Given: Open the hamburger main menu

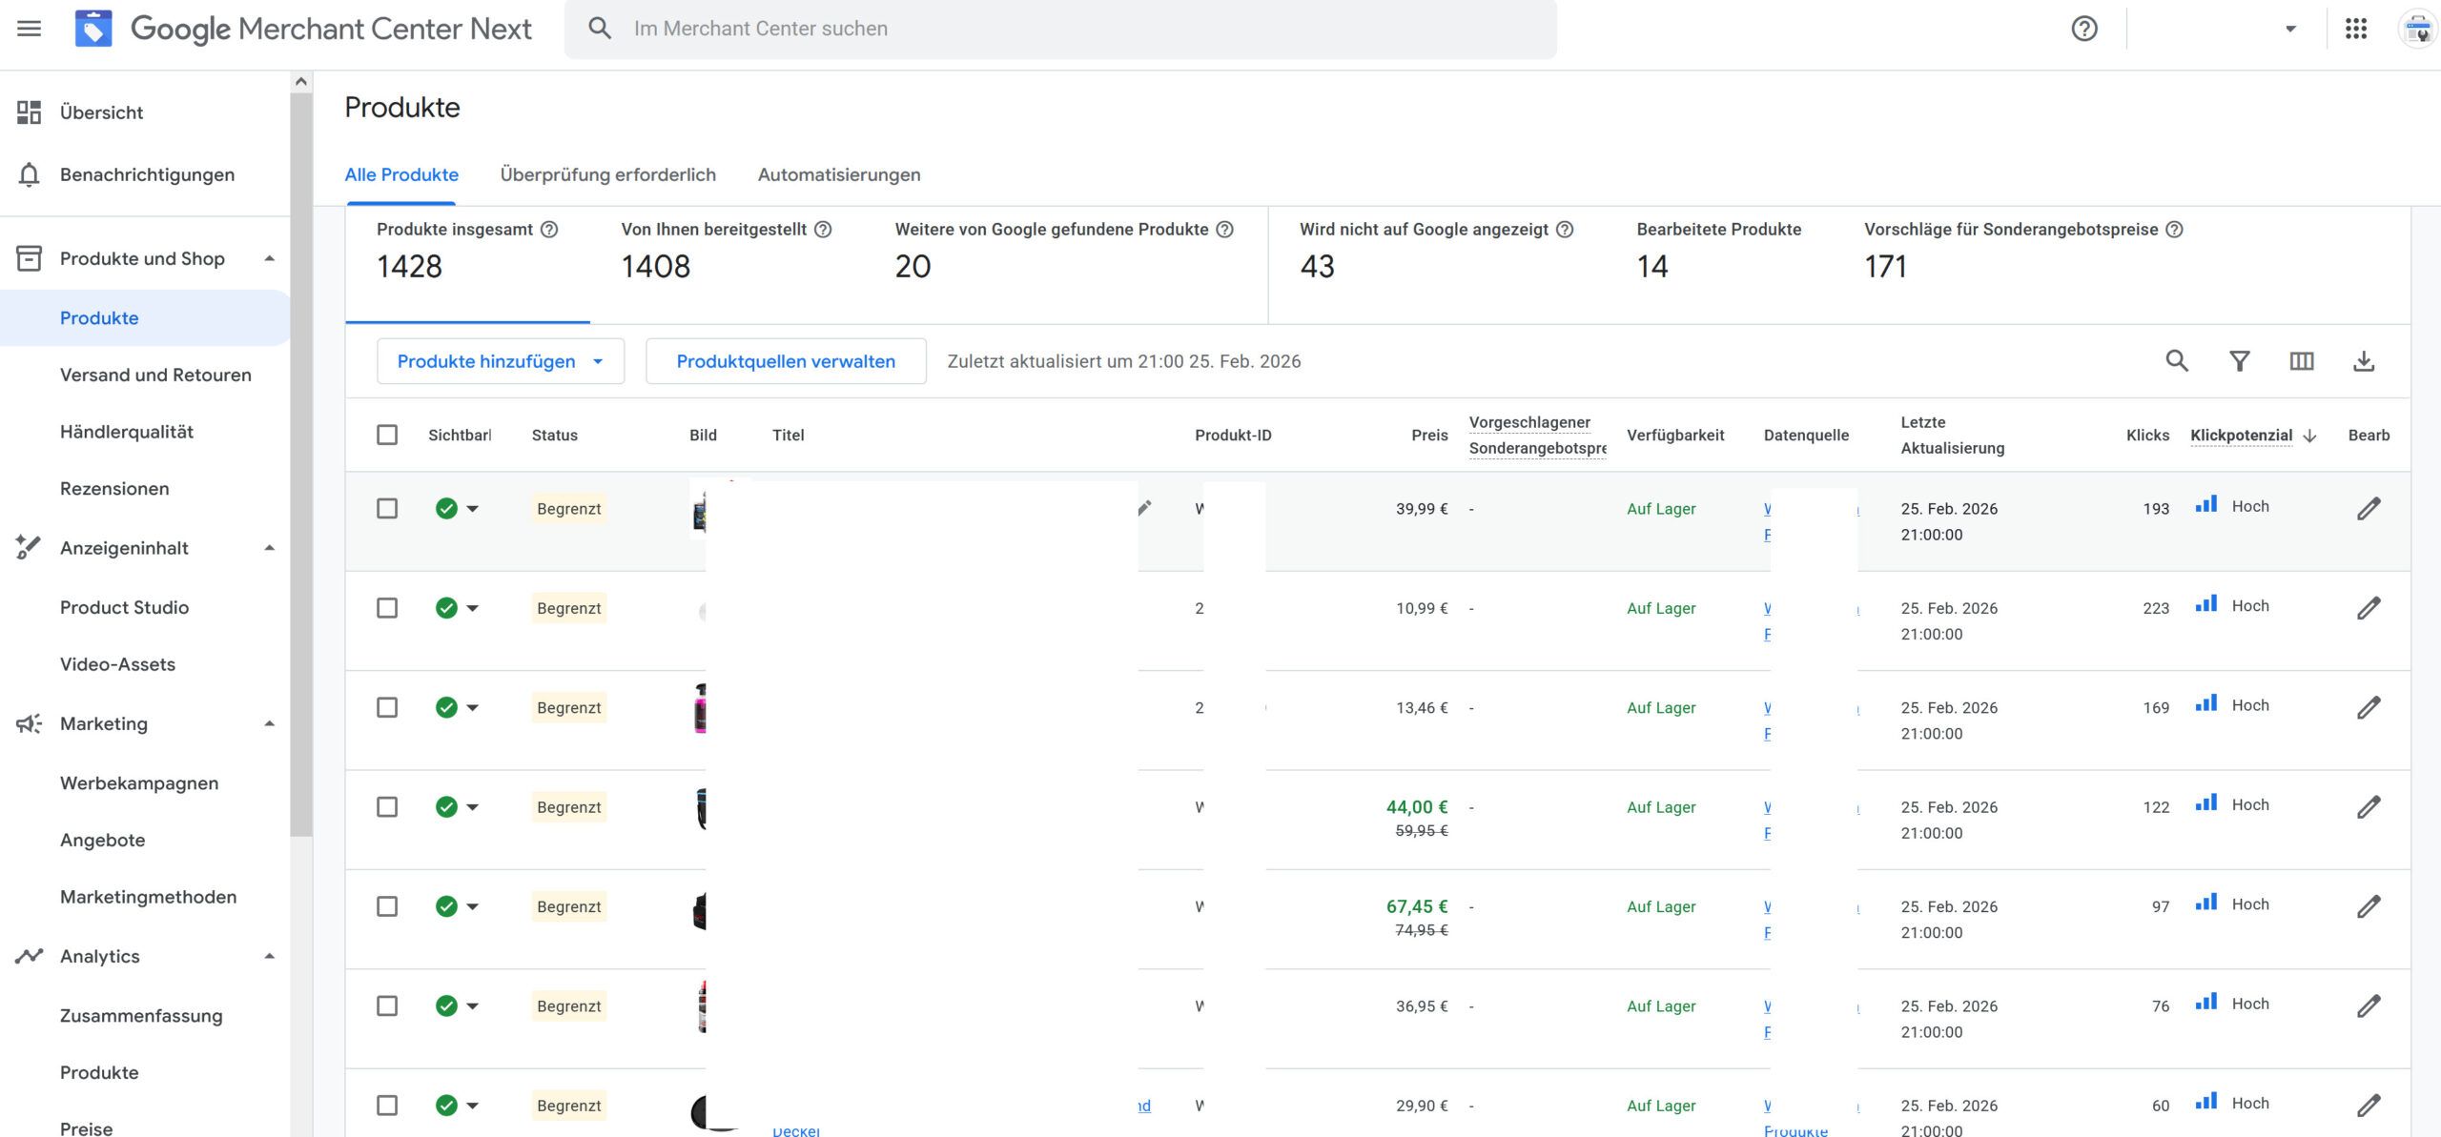Looking at the screenshot, I should pos(30,29).
